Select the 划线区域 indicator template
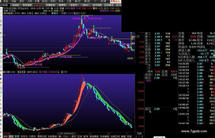The image size is (215, 138). pyautogui.click(x=115, y=136)
